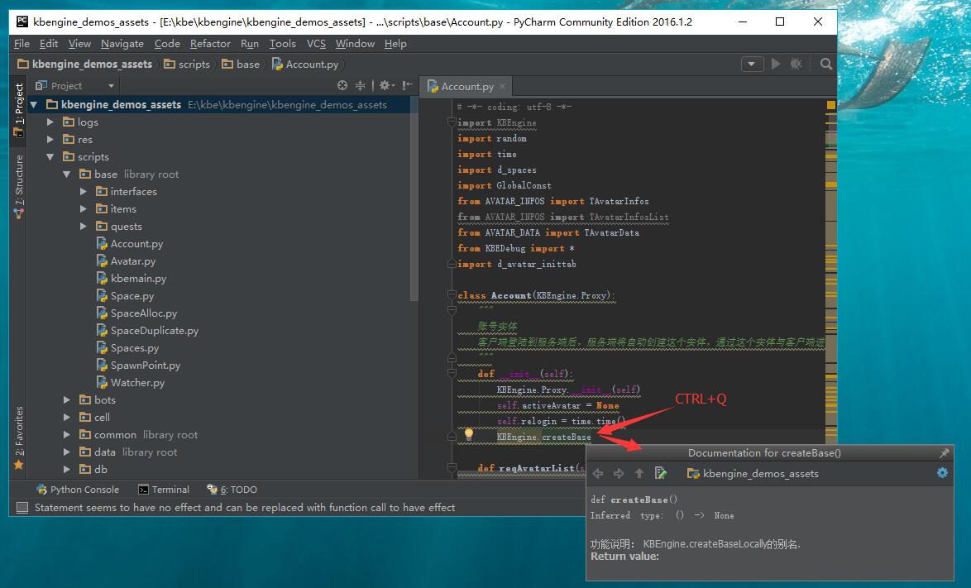Open the Navigate menu
The width and height of the screenshot is (971, 588).
[122, 43]
